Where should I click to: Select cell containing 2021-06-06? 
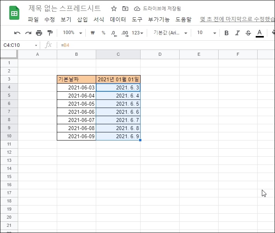click(76, 112)
